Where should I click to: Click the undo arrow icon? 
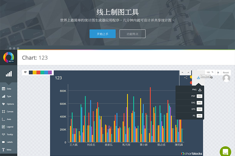[x=182, y=73]
